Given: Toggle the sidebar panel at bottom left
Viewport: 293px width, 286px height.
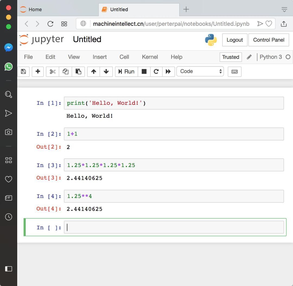Looking at the screenshot, I should [x=8, y=269].
